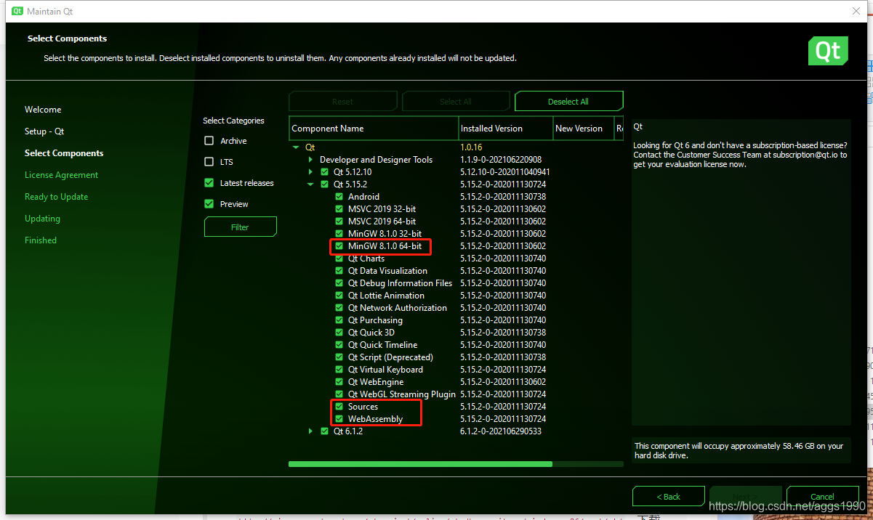Uncheck the Qt WebEngine checkbox

click(339, 382)
